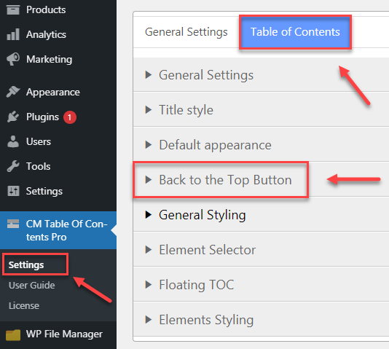Open the CM Table Of Contents Pro menu
Image resolution: width=389 pixels, height=349 pixels.
[x=58, y=230]
